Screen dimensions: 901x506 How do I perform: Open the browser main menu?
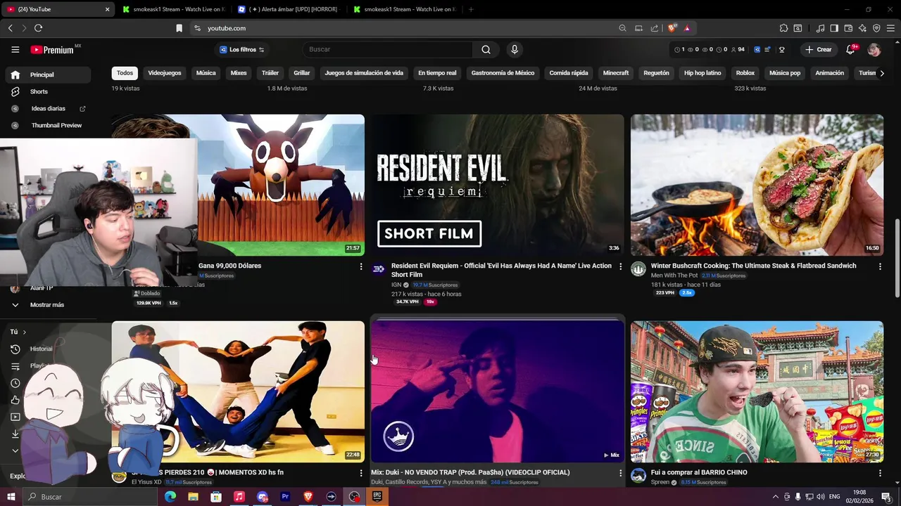point(890,28)
